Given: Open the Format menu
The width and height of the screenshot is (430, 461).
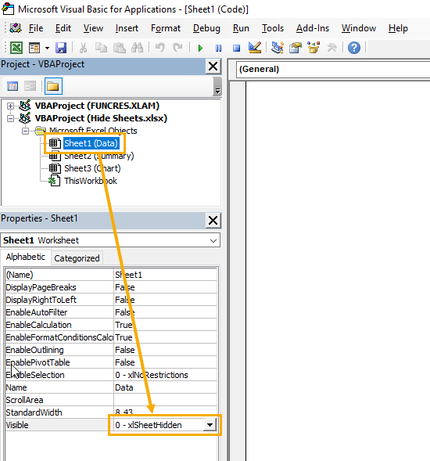Looking at the screenshot, I should (x=166, y=28).
